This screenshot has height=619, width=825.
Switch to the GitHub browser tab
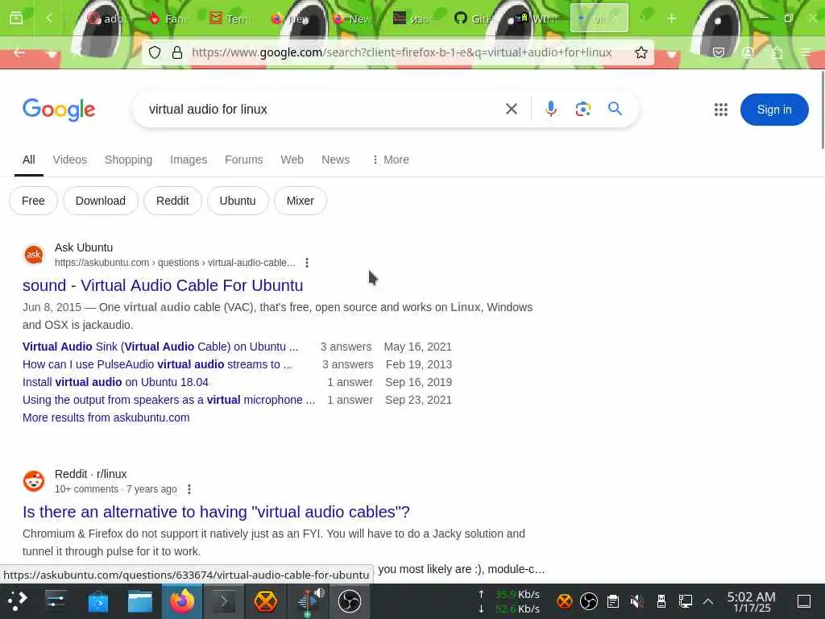click(473, 19)
